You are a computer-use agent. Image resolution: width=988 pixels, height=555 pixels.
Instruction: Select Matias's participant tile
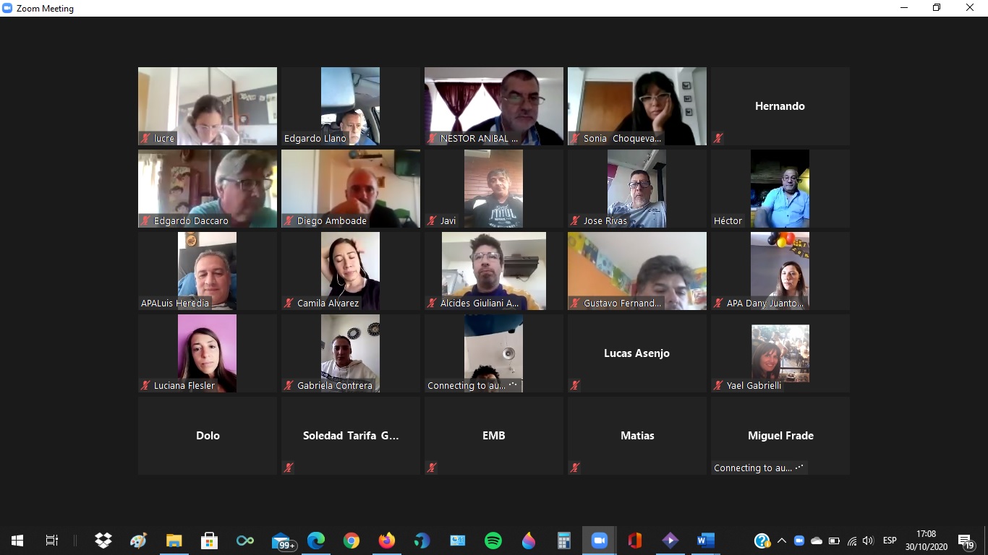[x=637, y=436]
